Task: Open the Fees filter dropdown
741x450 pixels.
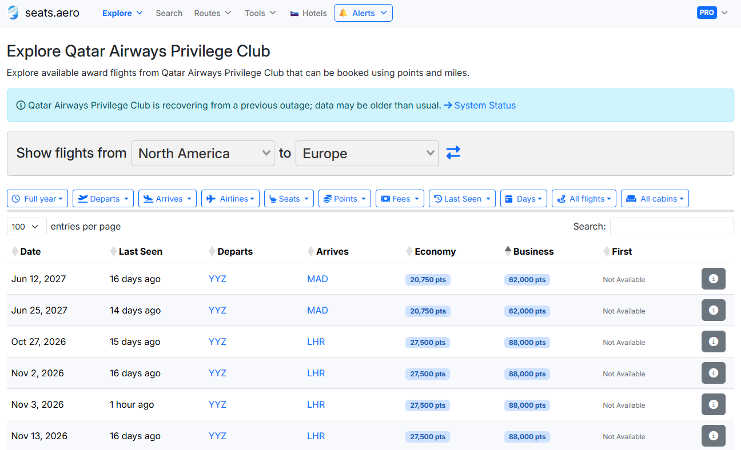Action: (x=400, y=199)
